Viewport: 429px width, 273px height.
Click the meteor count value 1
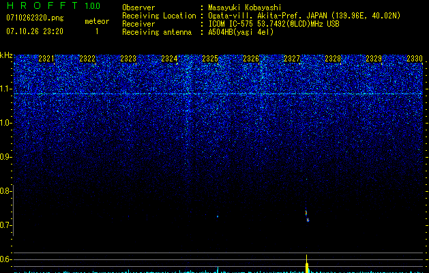tap(97, 31)
